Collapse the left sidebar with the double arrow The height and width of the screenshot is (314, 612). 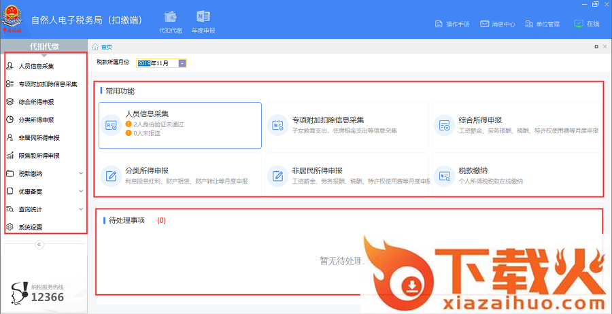(x=39, y=244)
